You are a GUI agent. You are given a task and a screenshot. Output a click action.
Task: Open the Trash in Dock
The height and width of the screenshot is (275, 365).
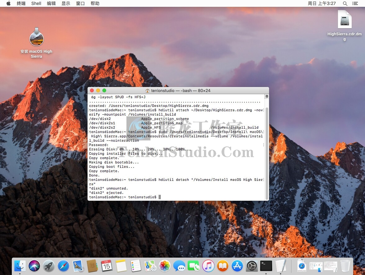(x=345, y=266)
